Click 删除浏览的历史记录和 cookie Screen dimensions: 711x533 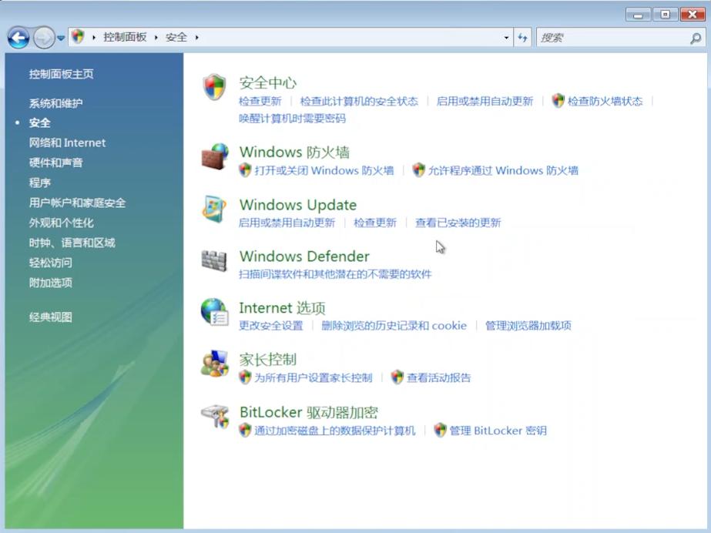pos(394,325)
